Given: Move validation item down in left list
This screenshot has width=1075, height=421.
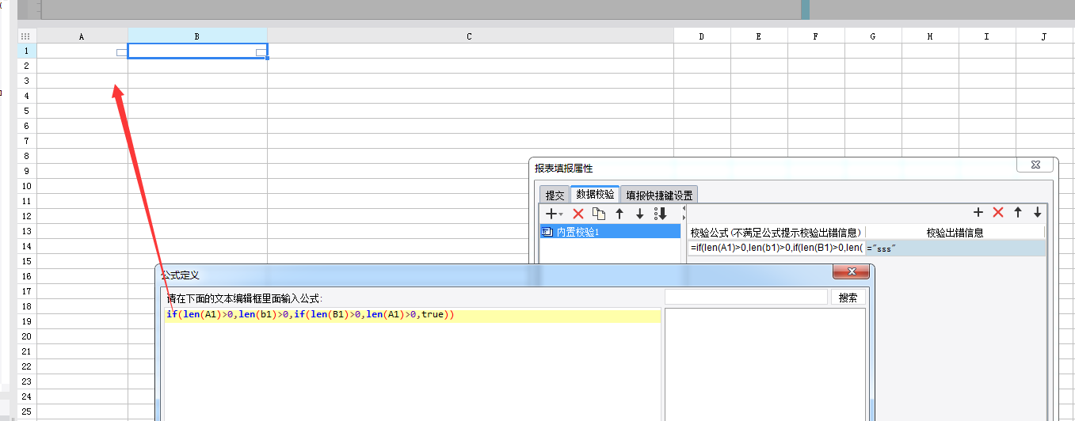Looking at the screenshot, I should click(640, 214).
